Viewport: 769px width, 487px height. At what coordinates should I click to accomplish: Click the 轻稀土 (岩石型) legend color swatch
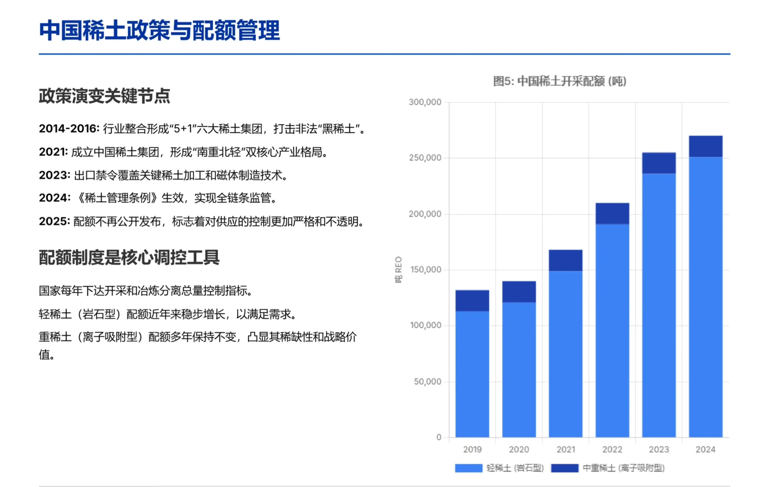coord(468,468)
